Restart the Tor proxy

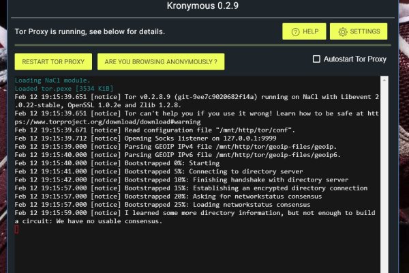pos(52,62)
